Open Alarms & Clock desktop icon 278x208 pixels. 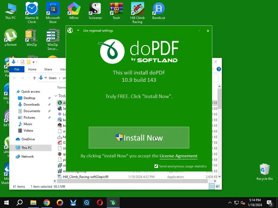[x=32, y=13]
